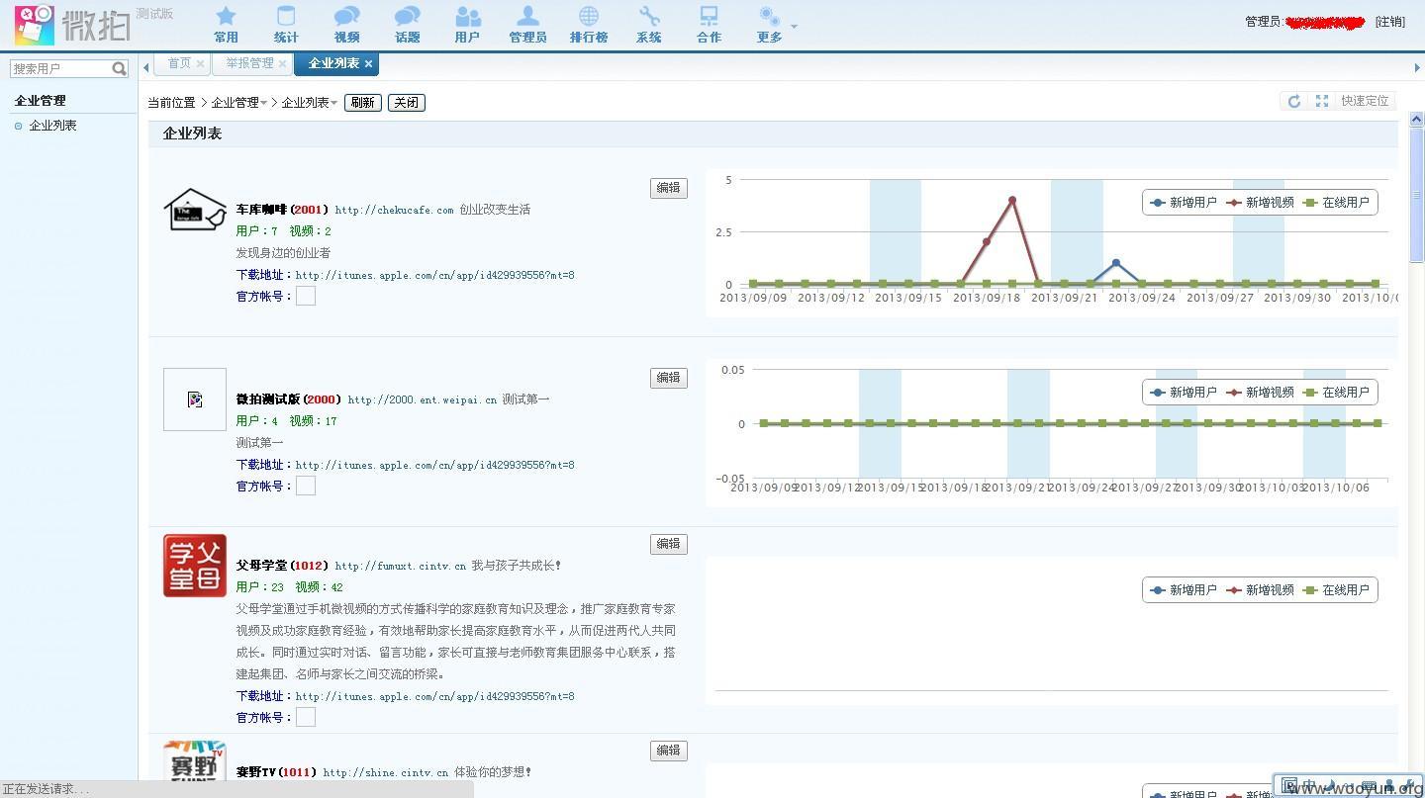Viewport: 1425px width, 798px height.
Task: Open the 排行榜 rankings globe icon
Action: 589,17
